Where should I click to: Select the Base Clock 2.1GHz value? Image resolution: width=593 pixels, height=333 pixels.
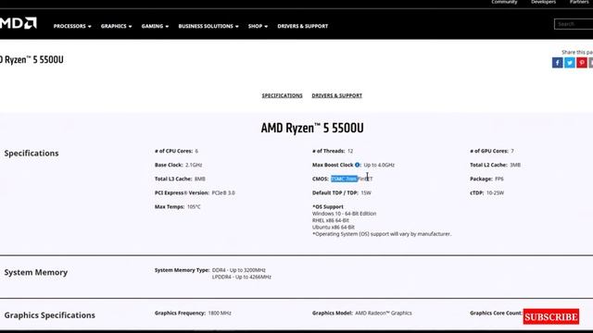(x=194, y=165)
